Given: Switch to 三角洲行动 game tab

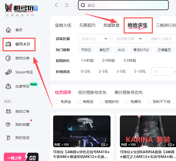Looking at the screenshot, I should 166,25.
